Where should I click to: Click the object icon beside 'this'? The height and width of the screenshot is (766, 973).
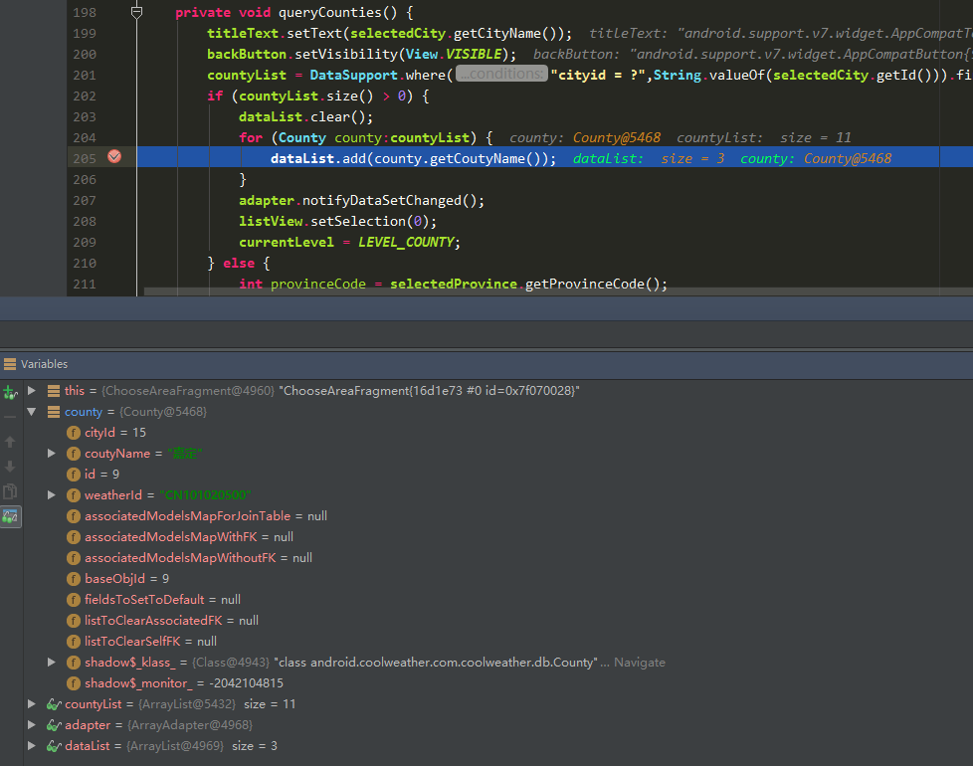(54, 391)
